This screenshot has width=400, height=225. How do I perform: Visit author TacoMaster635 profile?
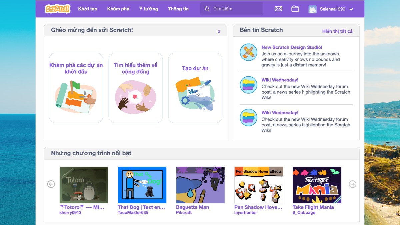click(x=133, y=213)
